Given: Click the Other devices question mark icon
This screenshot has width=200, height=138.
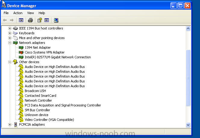Looking at the screenshot, I should coord(15,62).
